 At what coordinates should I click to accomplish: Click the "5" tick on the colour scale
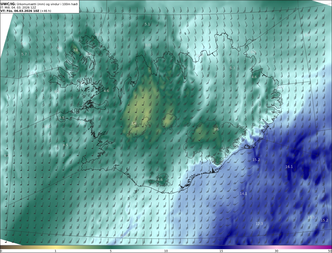click(111, 251)
